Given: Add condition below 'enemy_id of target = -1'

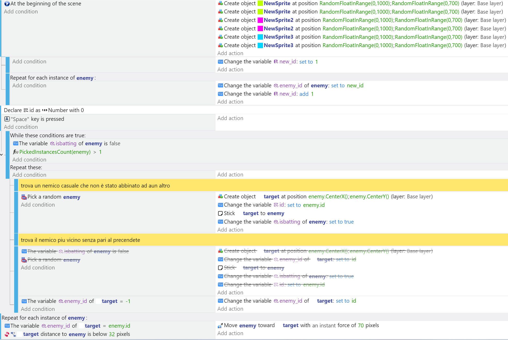Looking at the screenshot, I should pyautogui.click(x=38, y=309).
